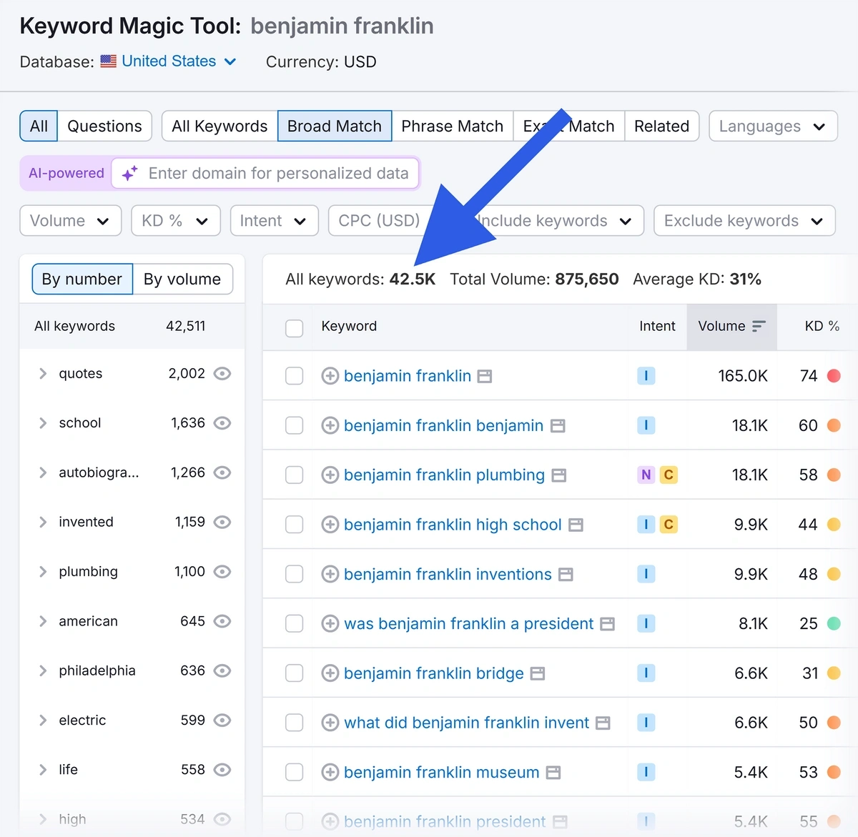Open the what did benjamin franklin invent link
The image size is (858, 837).
click(x=466, y=723)
